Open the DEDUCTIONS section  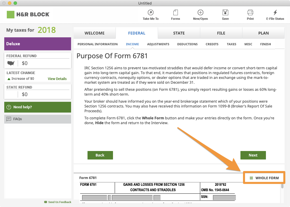187,44
